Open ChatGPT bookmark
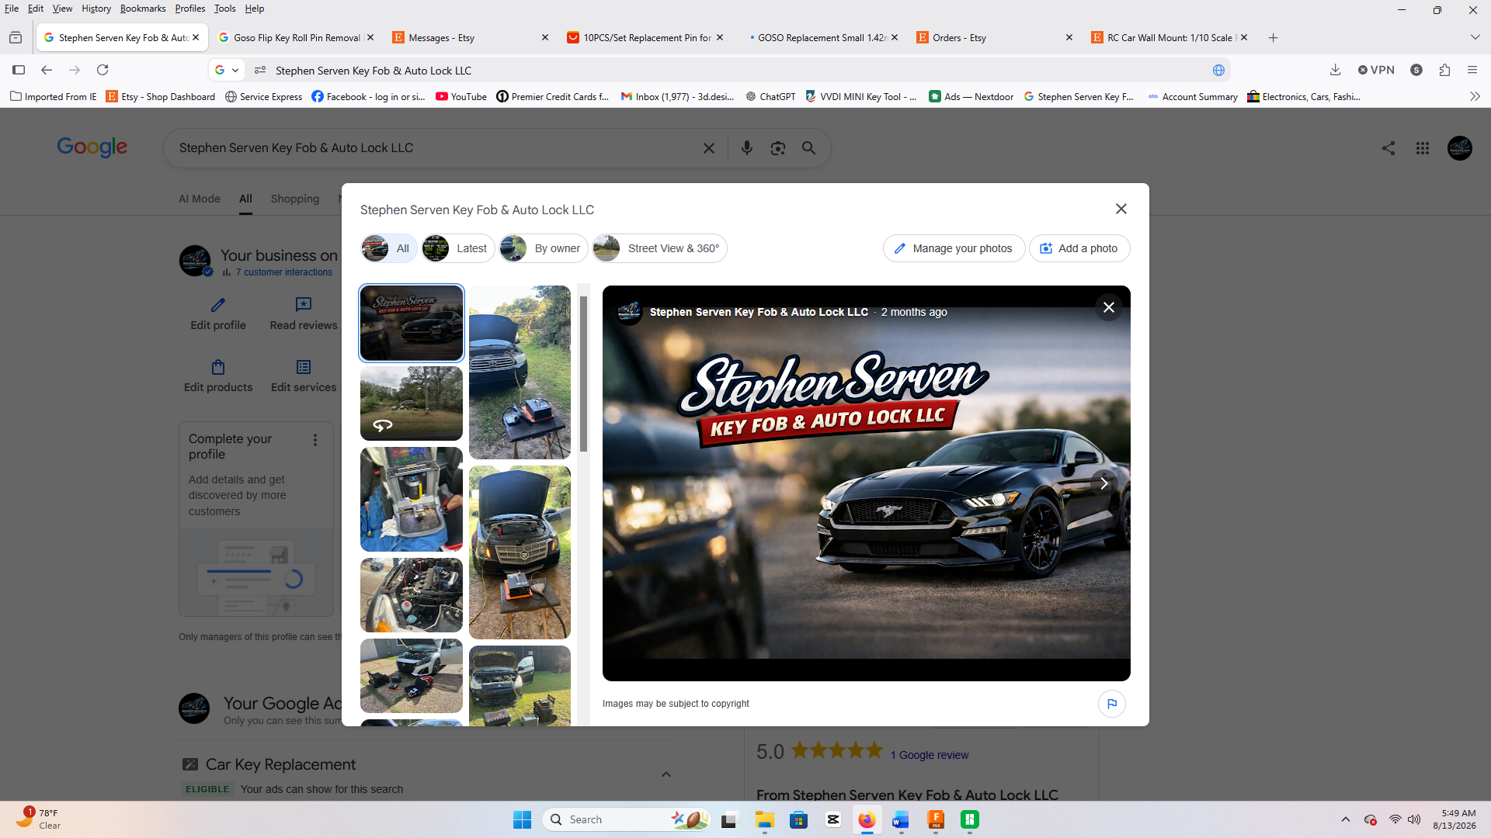1491x838 pixels. point(770,96)
